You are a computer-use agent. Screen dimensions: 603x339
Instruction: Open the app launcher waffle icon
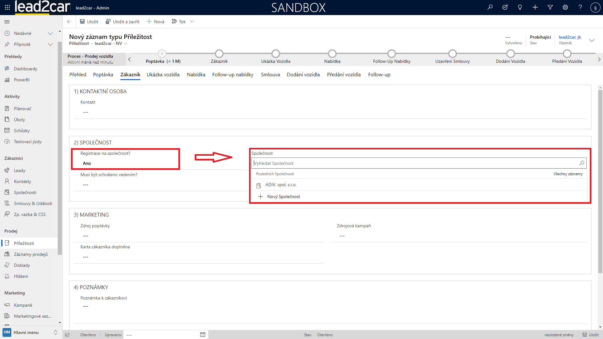coord(7,8)
